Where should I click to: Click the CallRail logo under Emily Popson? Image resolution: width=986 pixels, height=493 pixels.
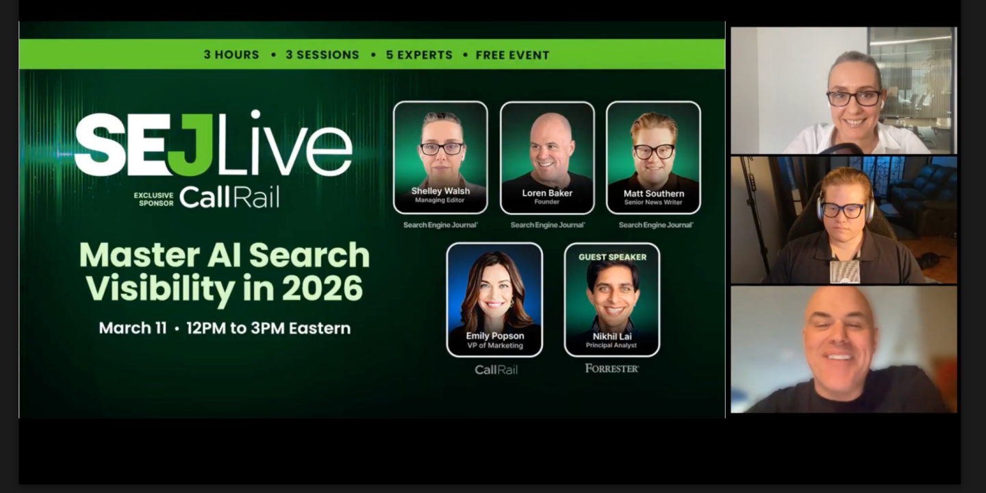(496, 370)
